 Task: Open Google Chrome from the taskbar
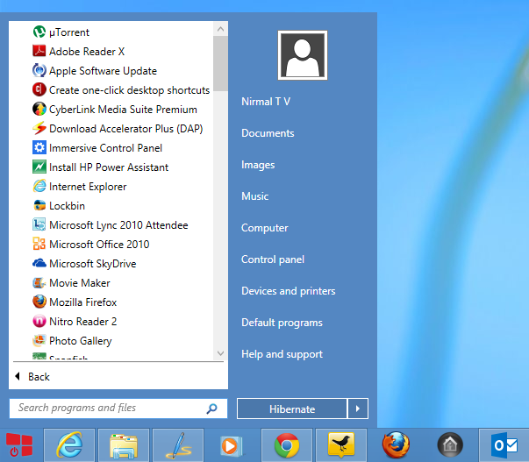pos(287,445)
